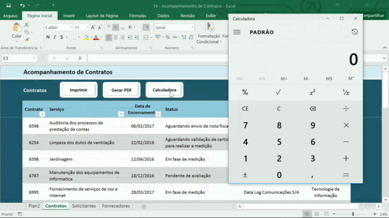
Task: Click the Gerar PDF button
Action: pyautogui.click(x=122, y=90)
